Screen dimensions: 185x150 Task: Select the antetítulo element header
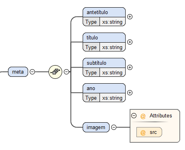coord(104,12)
